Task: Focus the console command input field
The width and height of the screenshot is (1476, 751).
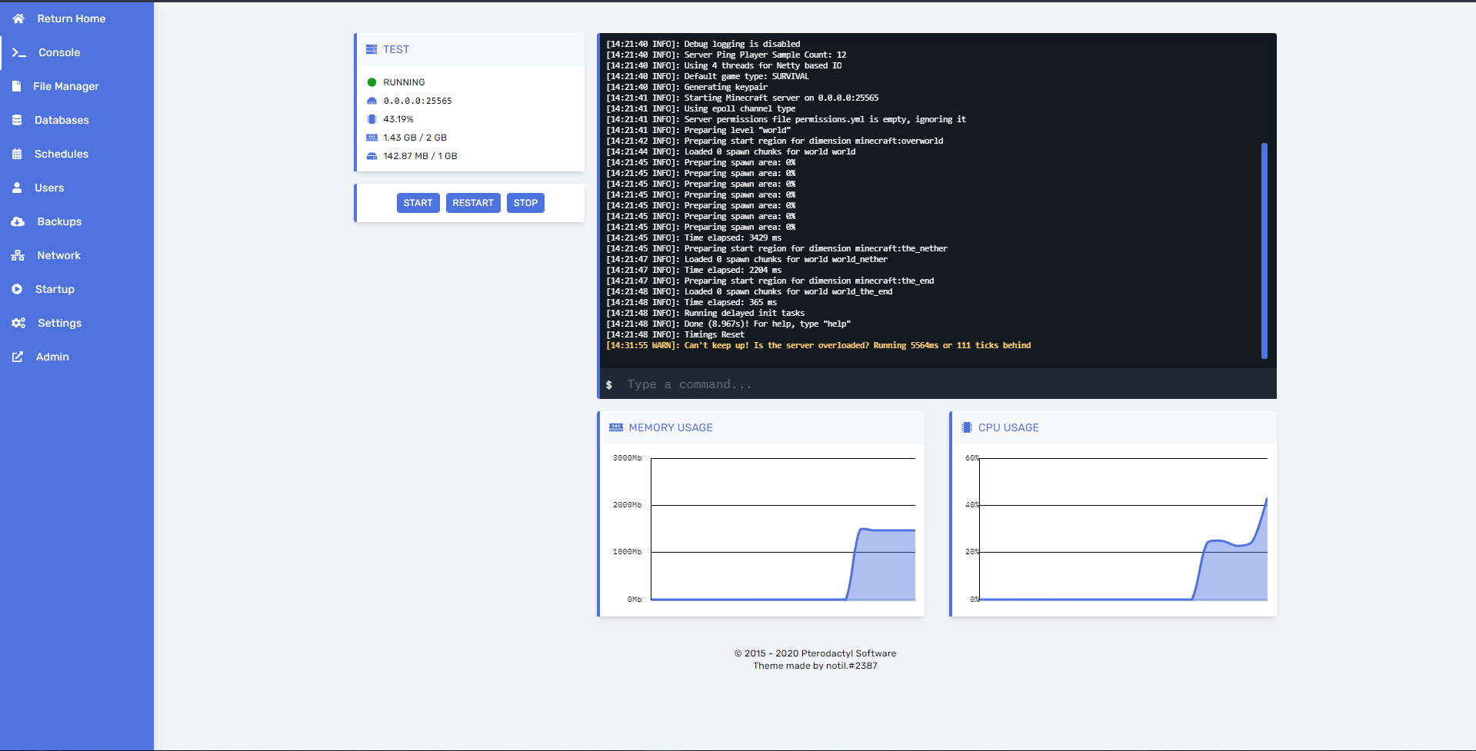Action: coord(938,384)
